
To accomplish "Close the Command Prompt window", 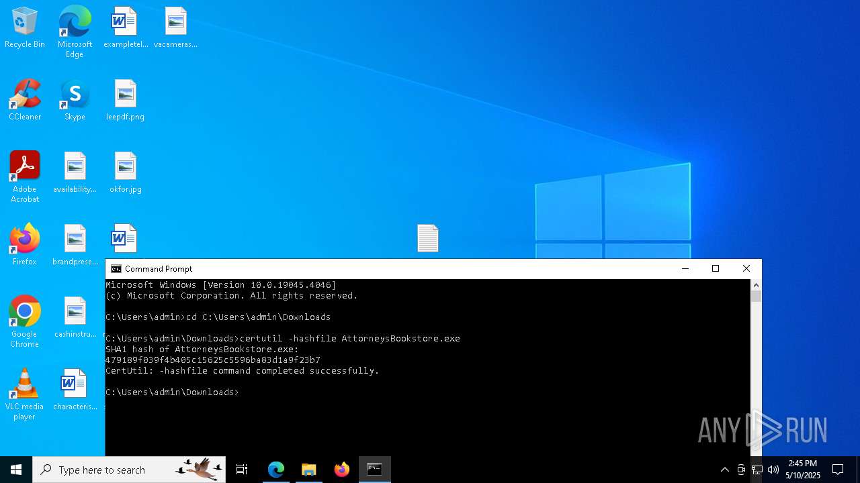I will click(x=746, y=269).
